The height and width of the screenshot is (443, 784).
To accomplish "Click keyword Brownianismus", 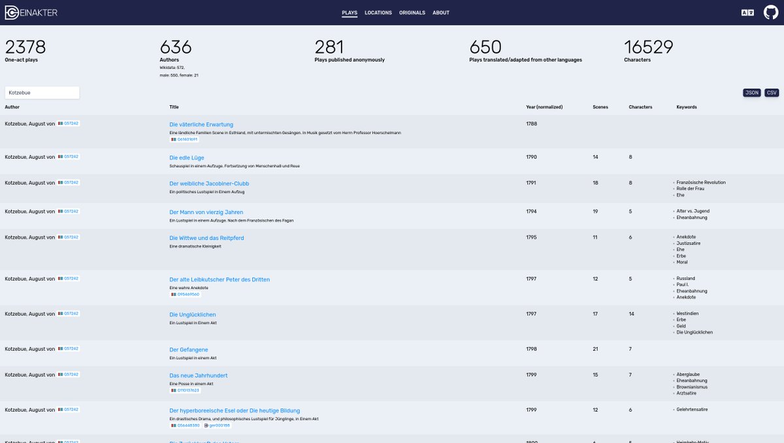I will [x=692, y=387].
